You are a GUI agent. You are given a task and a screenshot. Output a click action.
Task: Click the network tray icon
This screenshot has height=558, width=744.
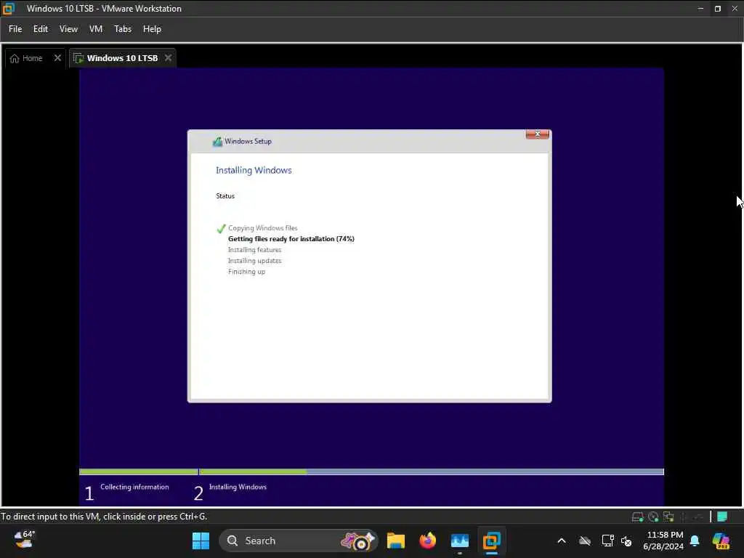click(x=607, y=541)
